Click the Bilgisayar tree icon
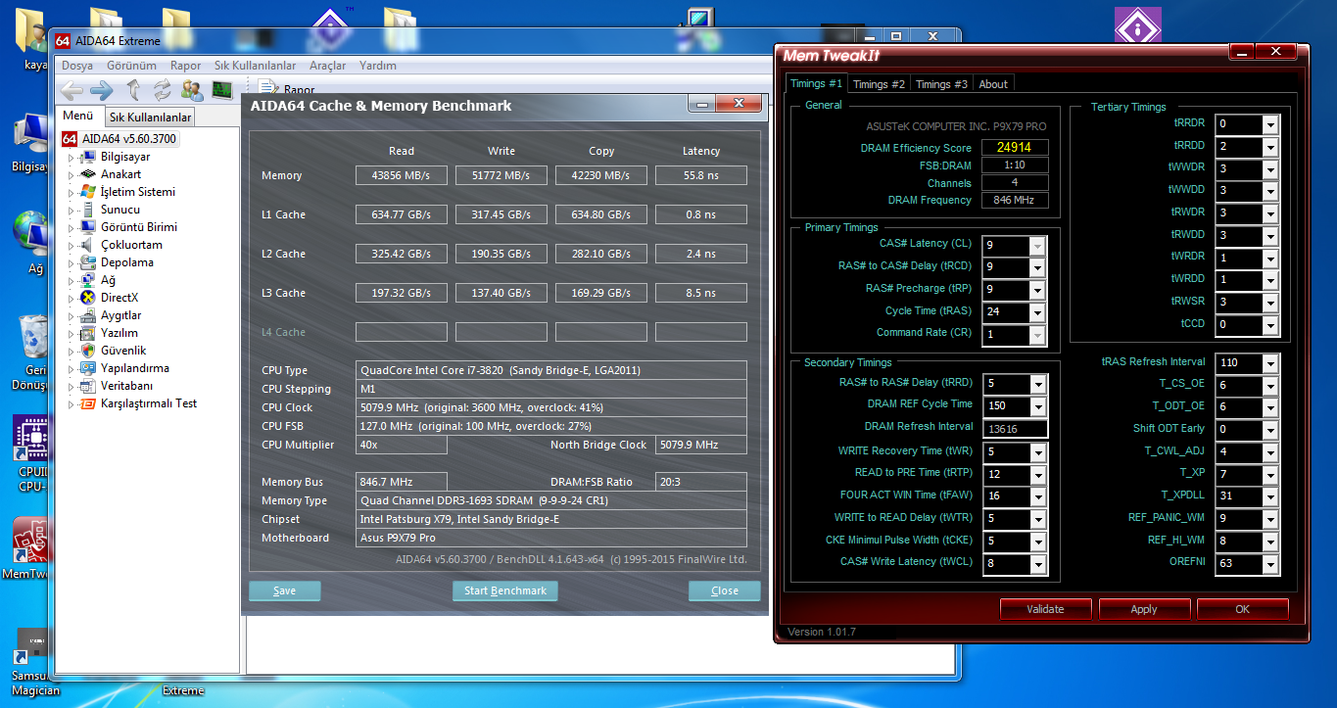This screenshot has height=708, width=1337. 88,157
